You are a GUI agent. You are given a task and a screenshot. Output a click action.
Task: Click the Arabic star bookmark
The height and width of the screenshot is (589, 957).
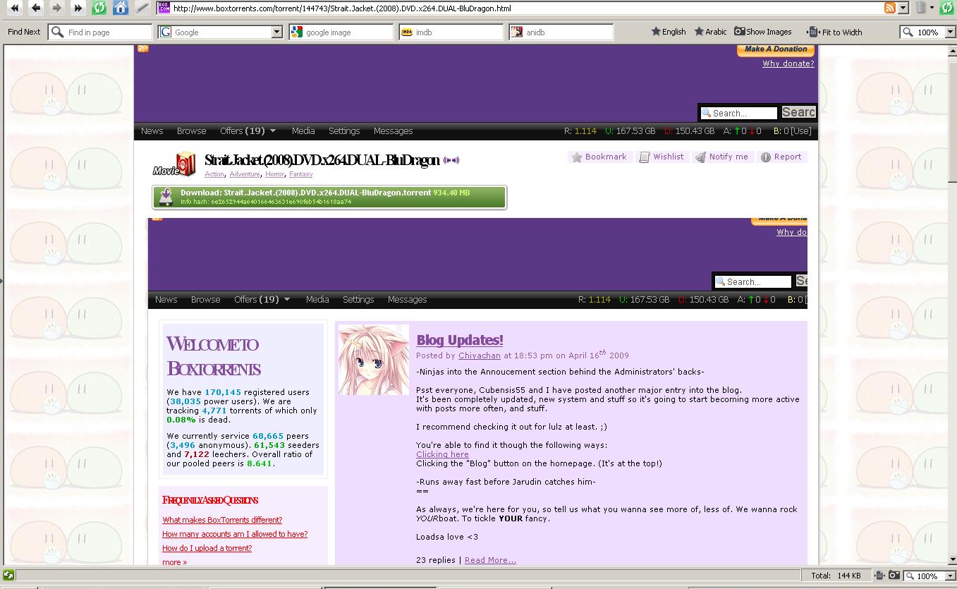click(710, 32)
